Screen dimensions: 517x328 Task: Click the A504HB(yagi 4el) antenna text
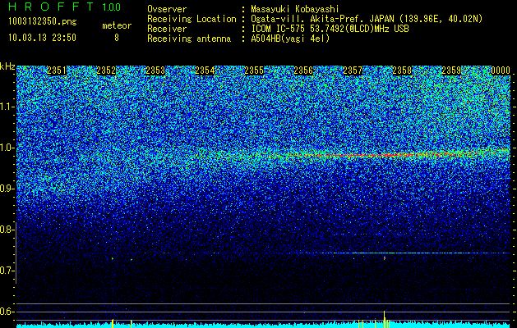(290, 39)
